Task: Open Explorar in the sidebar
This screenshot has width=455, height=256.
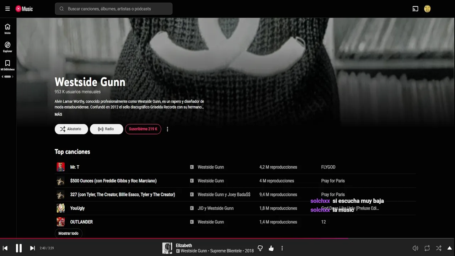Action: [x=7, y=47]
